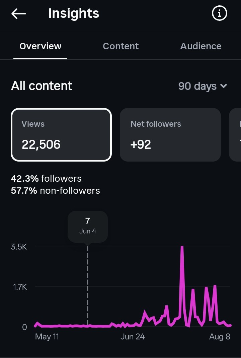Switch to the Content tab

click(x=120, y=46)
